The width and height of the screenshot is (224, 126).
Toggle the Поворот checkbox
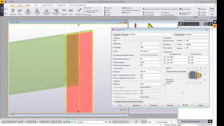click(x=163, y=44)
